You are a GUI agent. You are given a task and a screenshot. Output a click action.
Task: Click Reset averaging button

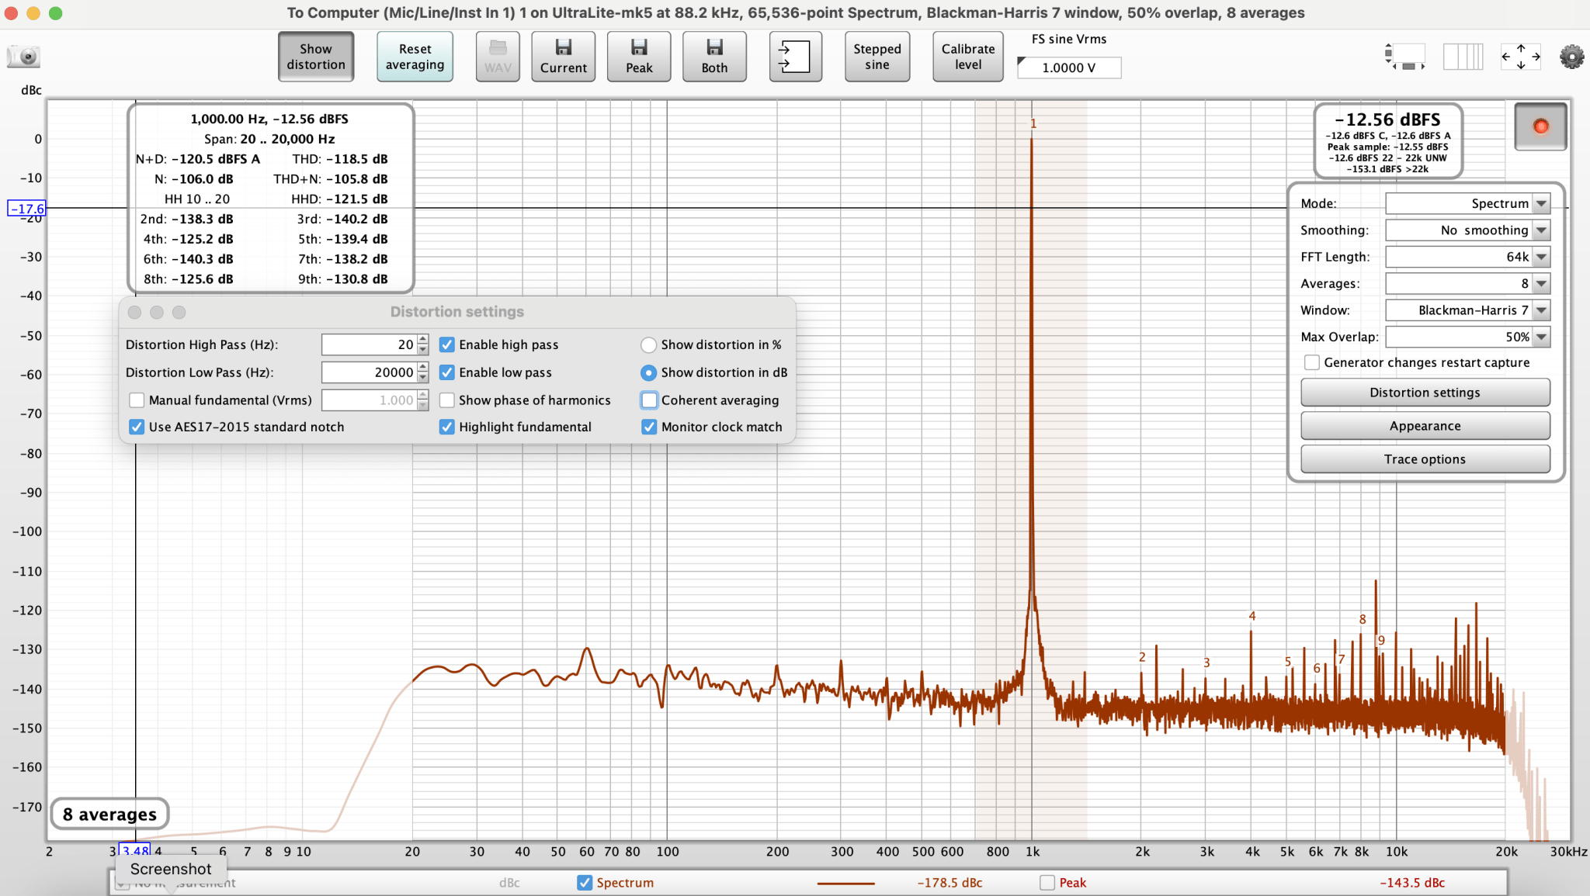(x=415, y=57)
